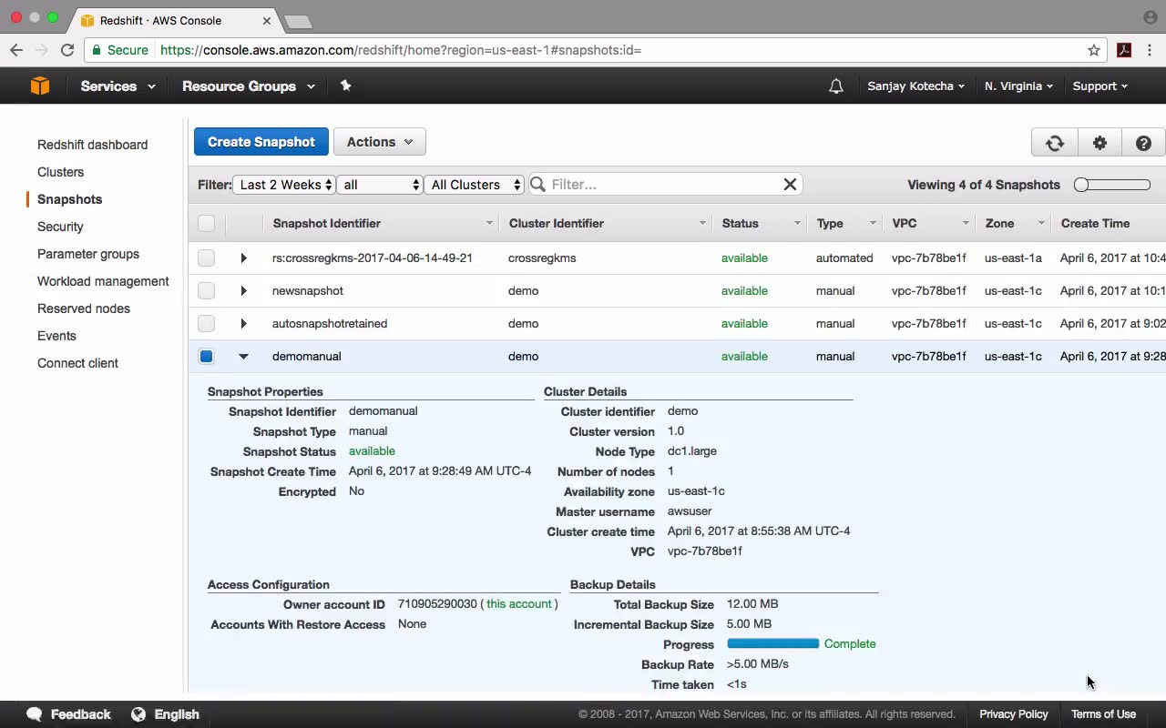Open the Support menu
Image resolution: width=1166 pixels, height=728 pixels.
click(x=1100, y=86)
